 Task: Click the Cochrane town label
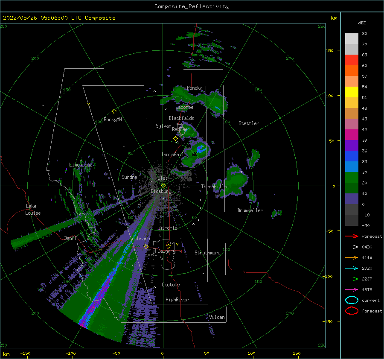140,239
